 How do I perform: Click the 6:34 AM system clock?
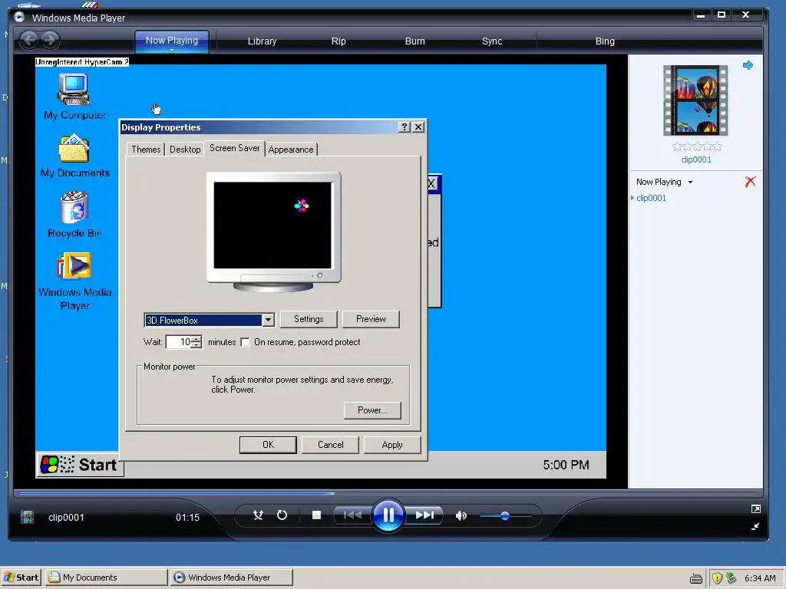point(760,578)
